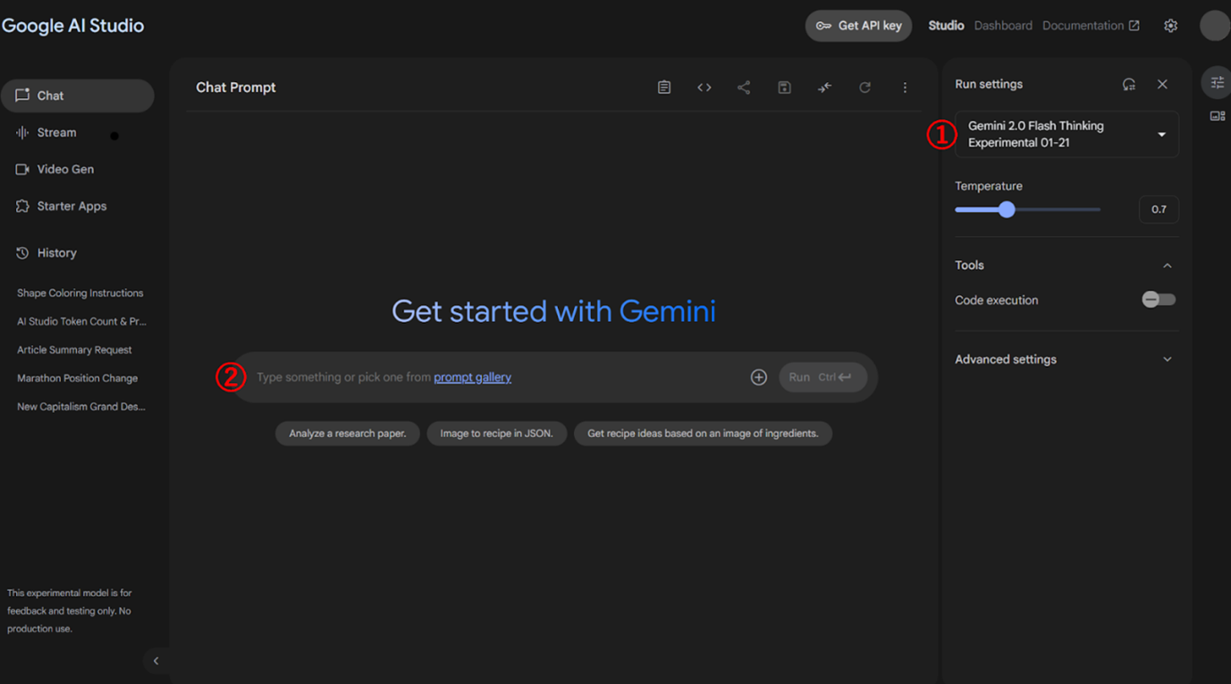Open Video Gen in the sidebar

(64, 169)
